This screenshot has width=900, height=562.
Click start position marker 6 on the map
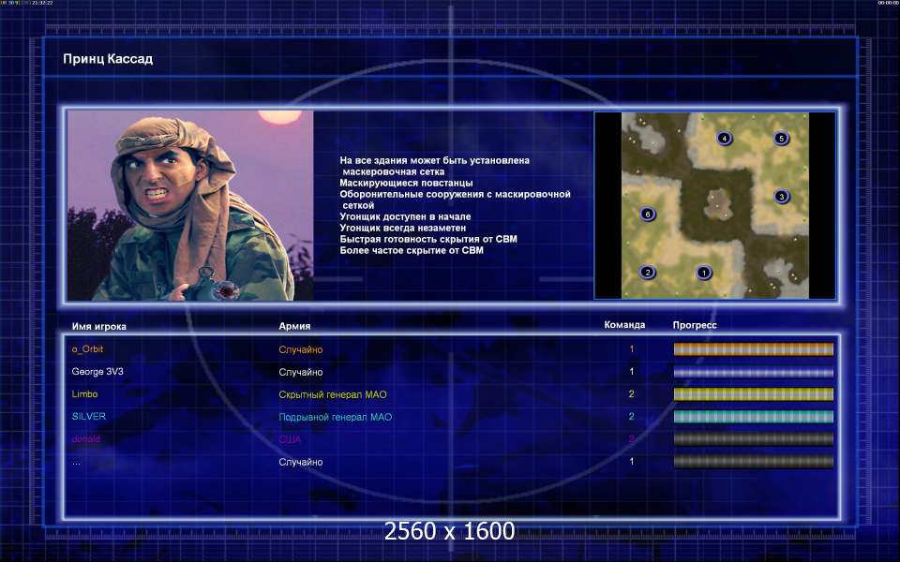coord(648,214)
